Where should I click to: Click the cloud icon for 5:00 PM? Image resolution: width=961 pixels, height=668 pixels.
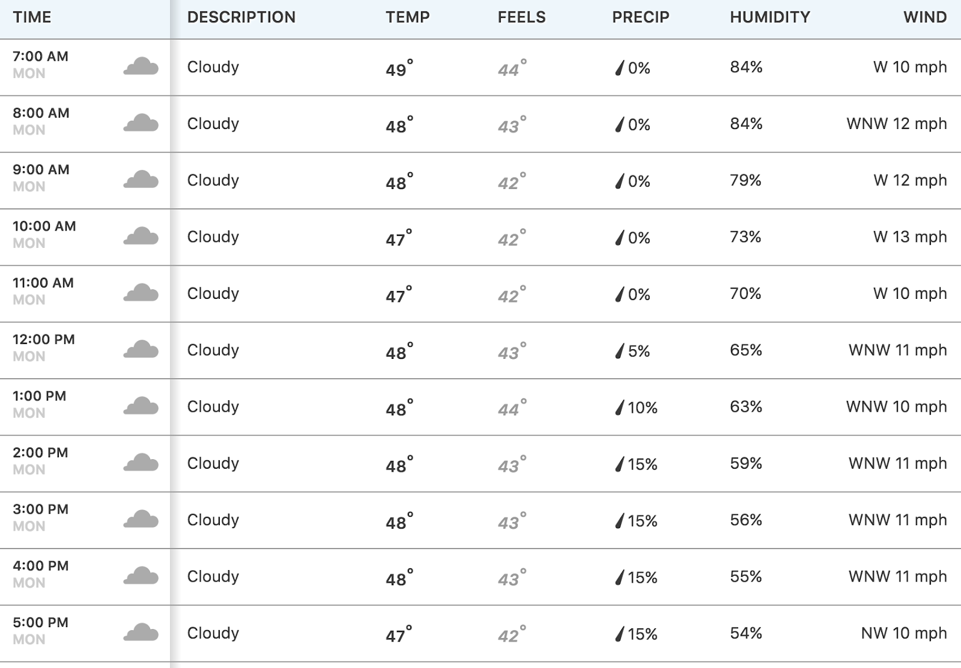click(141, 633)
